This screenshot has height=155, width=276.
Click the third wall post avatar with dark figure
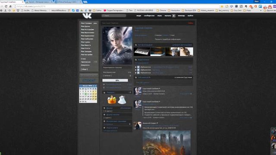tap(138, 126)
